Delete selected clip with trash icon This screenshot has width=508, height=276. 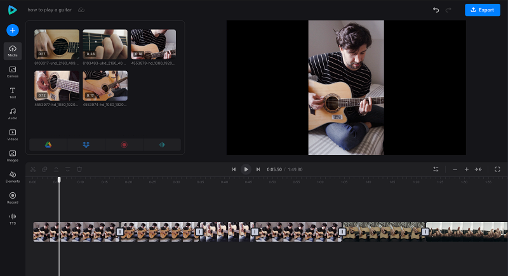[79, 169]
